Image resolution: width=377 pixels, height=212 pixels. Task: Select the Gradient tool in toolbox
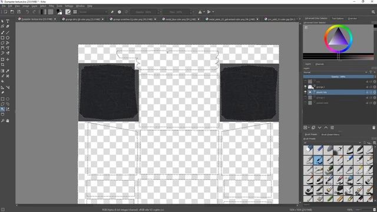2,71
